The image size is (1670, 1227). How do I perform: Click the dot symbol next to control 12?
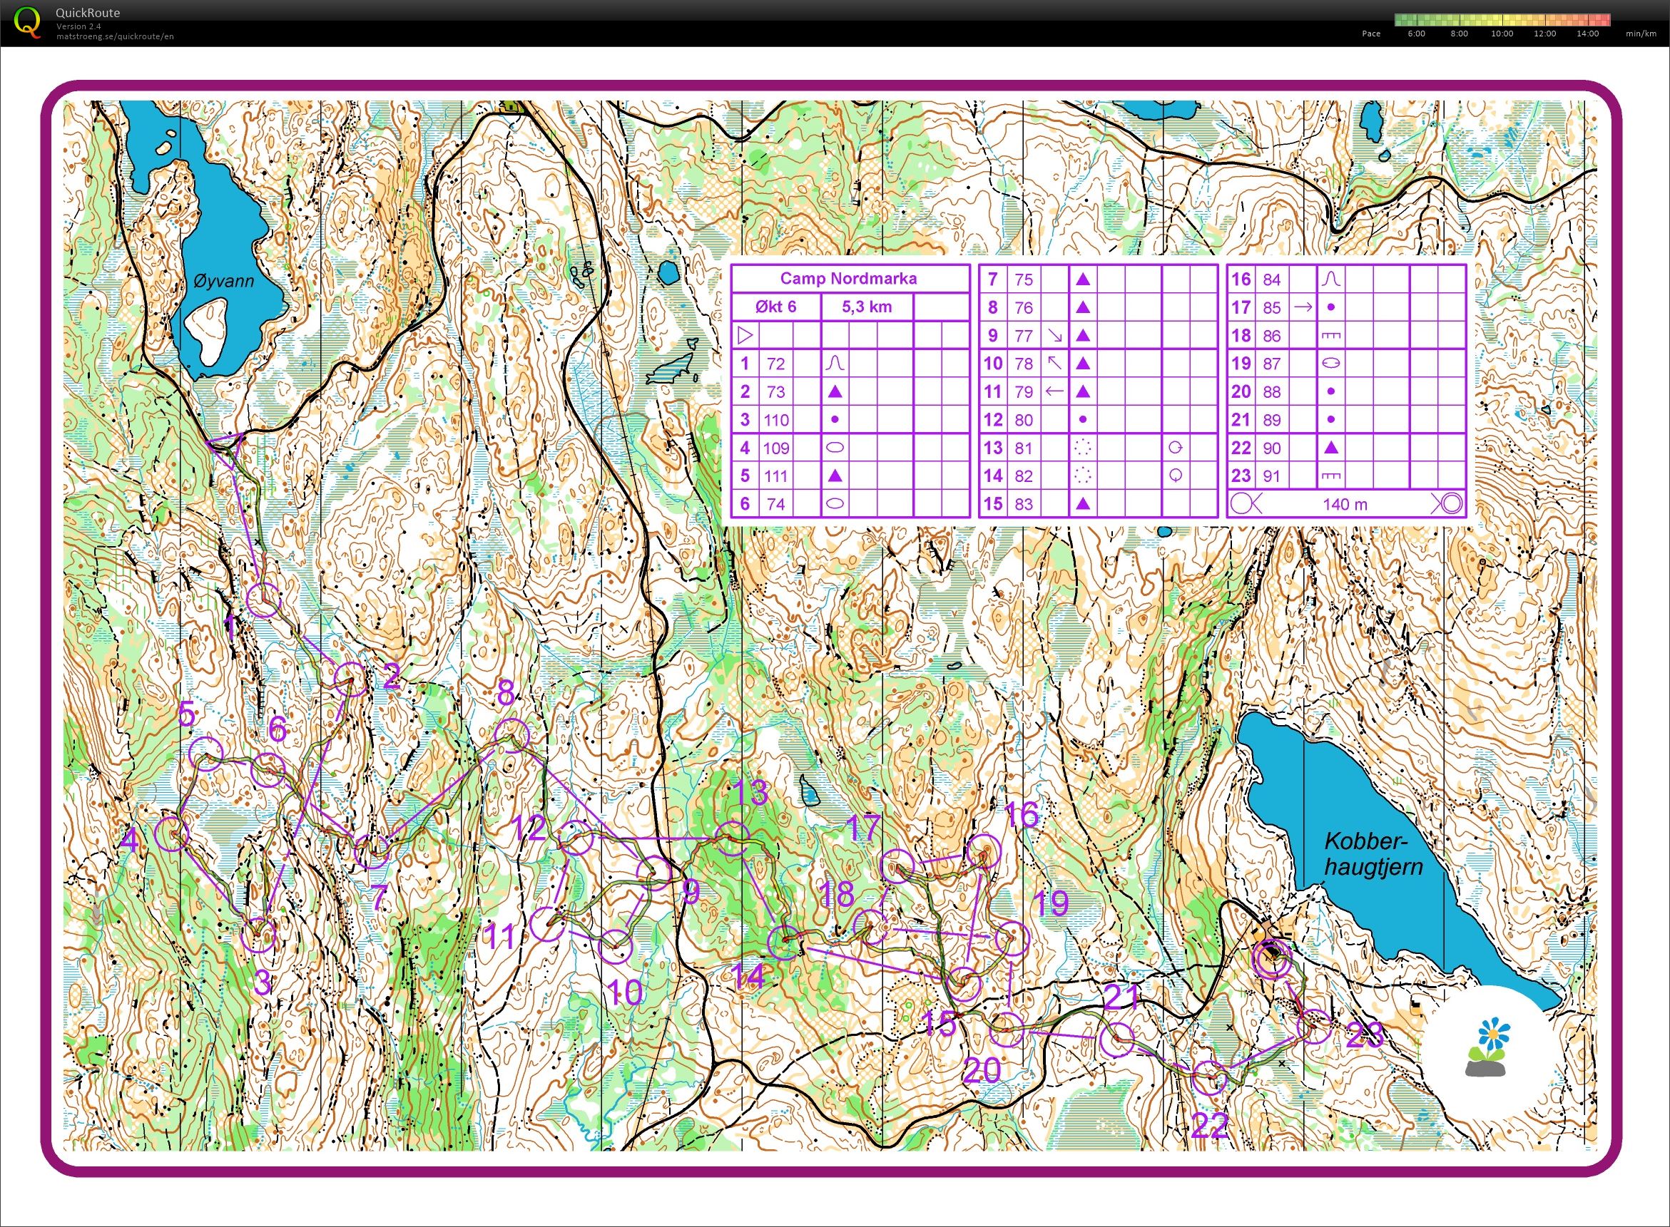(1084, 420)
